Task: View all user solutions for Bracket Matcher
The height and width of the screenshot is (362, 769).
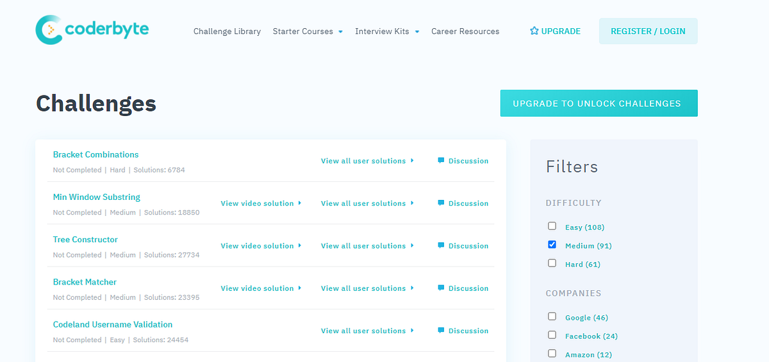Action: [367, 288]
